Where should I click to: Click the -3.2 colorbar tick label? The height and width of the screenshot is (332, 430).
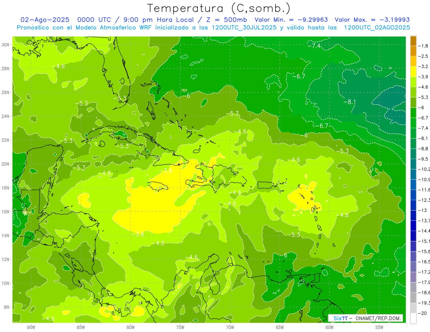pyautogui.click(x=424, y=67)
